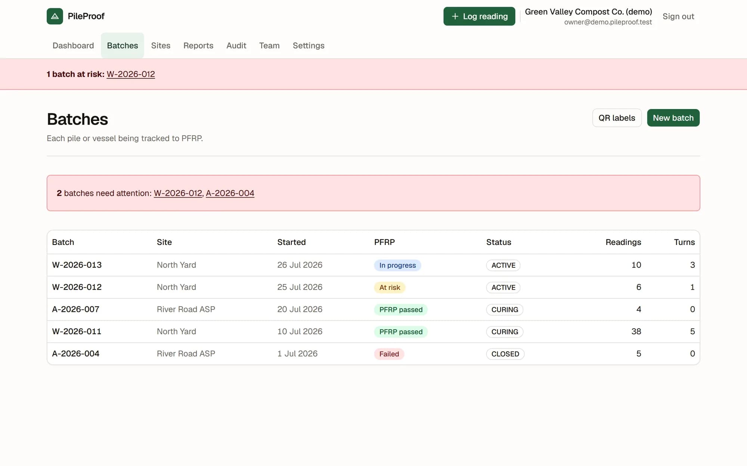
Task: Click the Site column header
Action: click(164, 242)
